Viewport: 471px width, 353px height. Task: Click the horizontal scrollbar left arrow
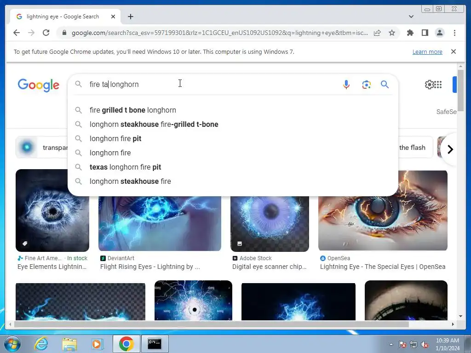pos(11,324)
